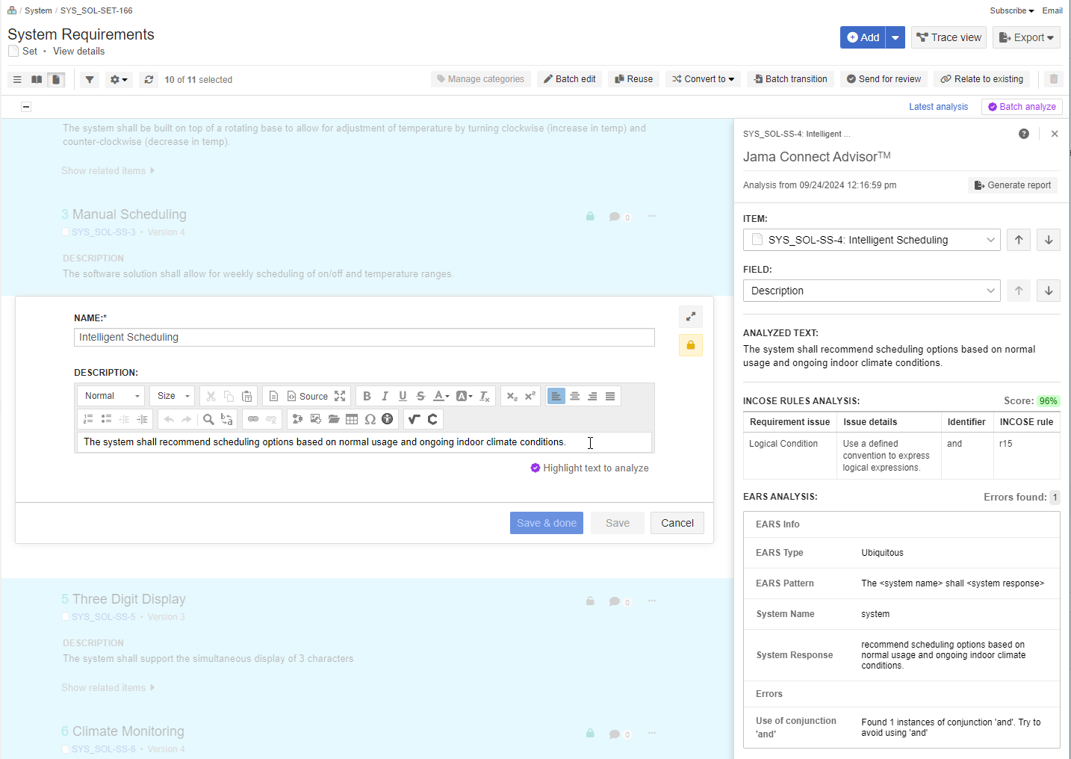Open the Add button dropdown arrow
1071x759 pixels.
[895, 37]
